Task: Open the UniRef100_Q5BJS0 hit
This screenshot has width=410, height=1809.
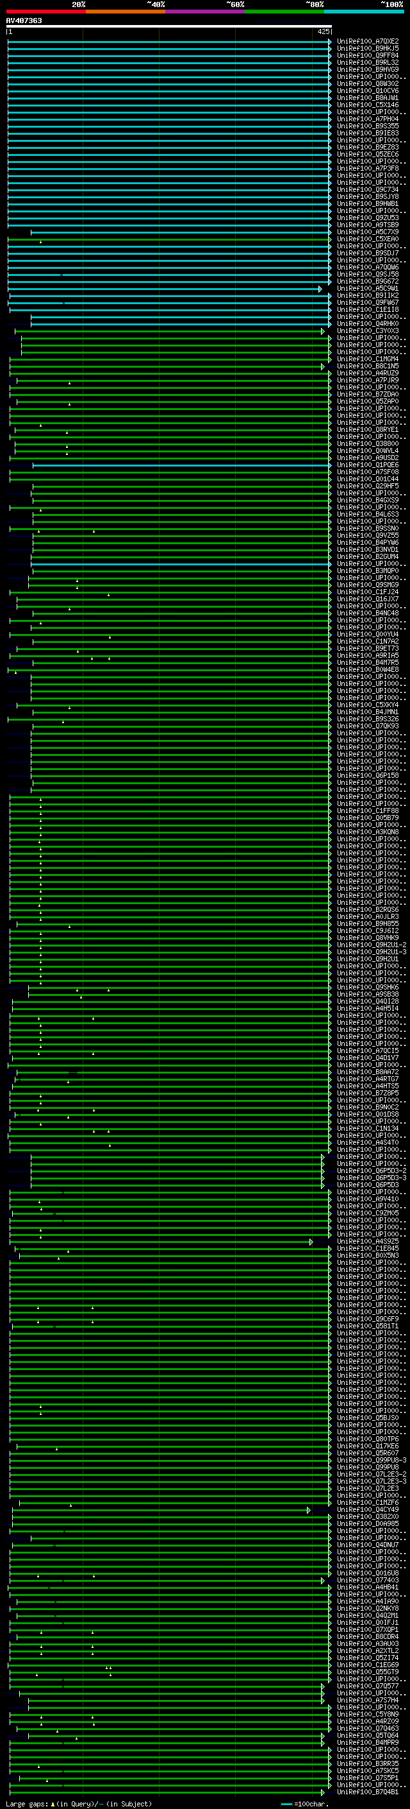Action: (368, 1418)
